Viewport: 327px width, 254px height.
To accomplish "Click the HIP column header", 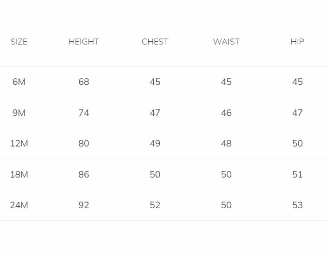I will coord(297,42).
